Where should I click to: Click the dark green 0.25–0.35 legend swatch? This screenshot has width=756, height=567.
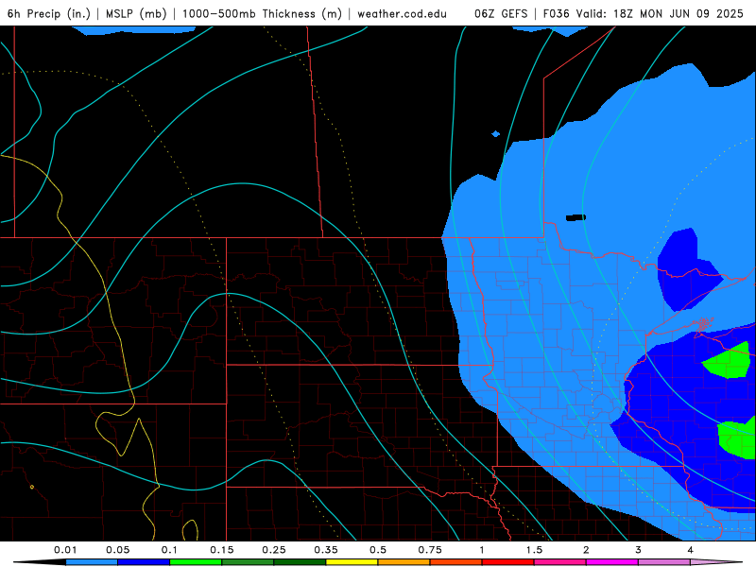click(x=300, y=562)
